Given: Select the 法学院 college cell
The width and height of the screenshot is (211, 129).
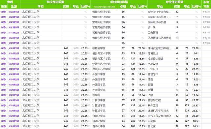Looking at the screenshot, I should coord(96,95).
